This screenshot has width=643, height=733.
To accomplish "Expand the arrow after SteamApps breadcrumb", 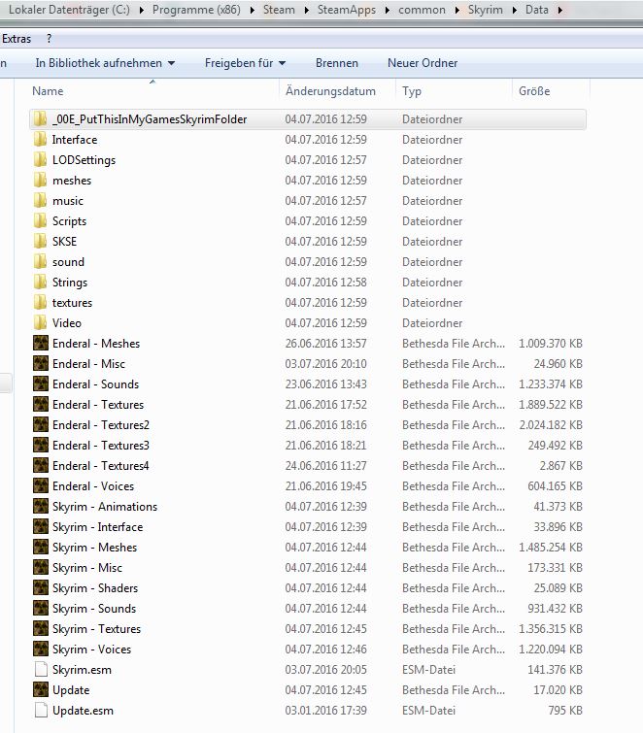I will click(x=388, y=10).
